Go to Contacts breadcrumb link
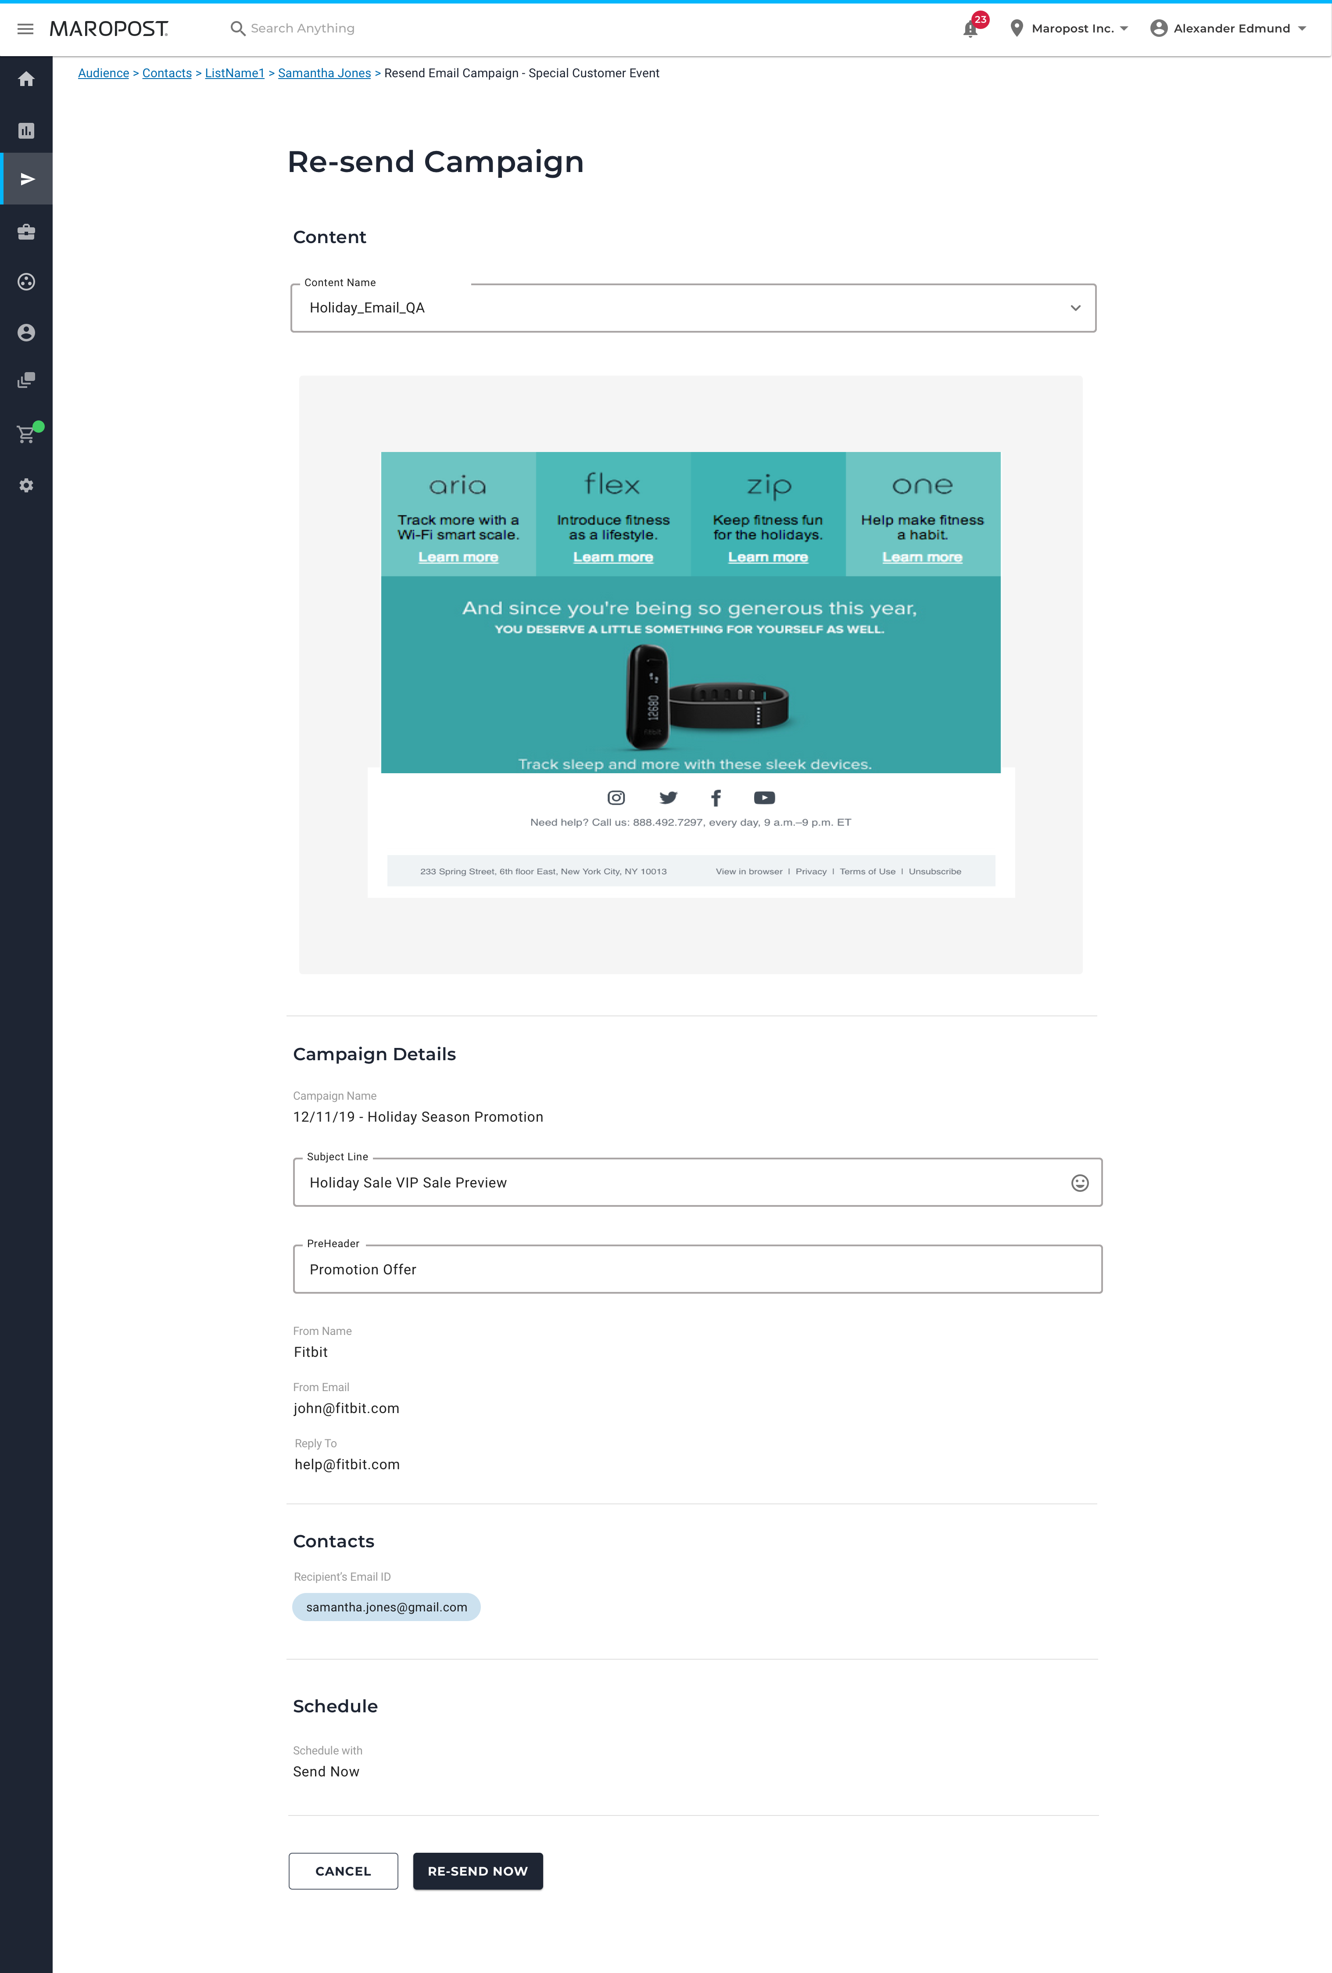The image size is (1332, 1973). (167, 73)
